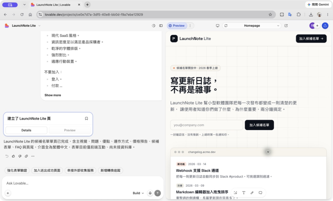Image resolution: width=333 pixels, height=201 pixels.
Task: Click 候補名單開放中 · 2026 春季上線 badge
Action: (x=195, y=68)
